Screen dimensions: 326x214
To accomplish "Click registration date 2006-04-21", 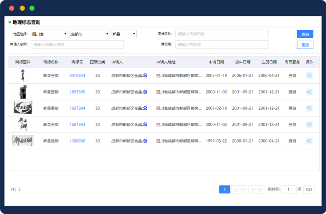I will pos(269,75).
